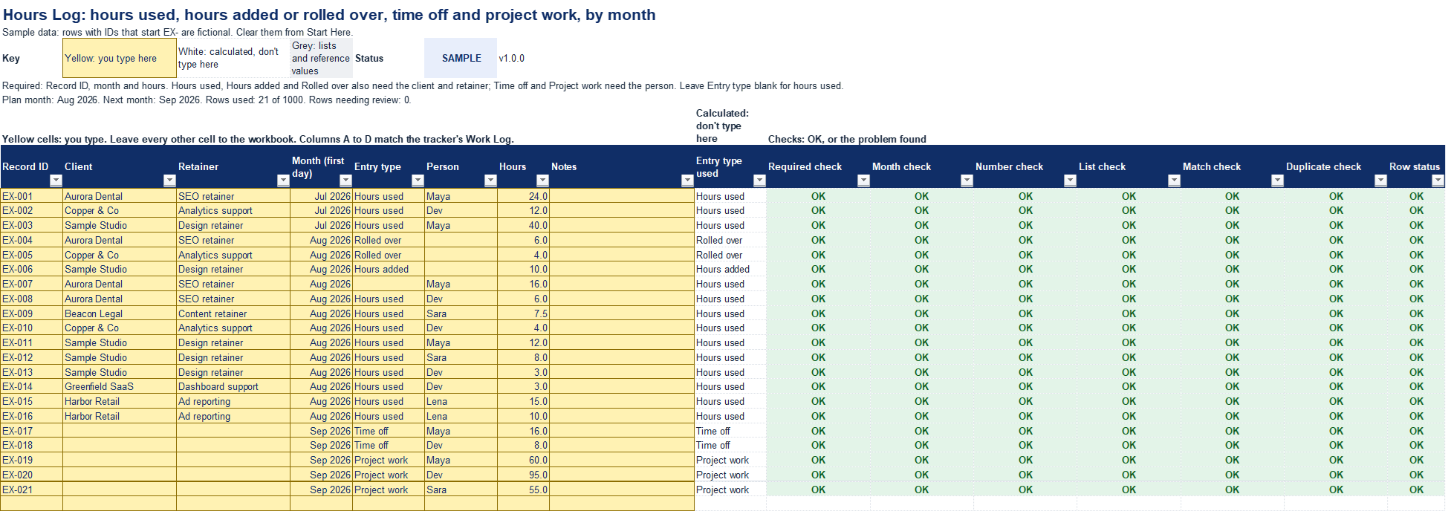
Task: Select Entry type 'Time off' in row EX-018
Action: [x=389, y=445]
